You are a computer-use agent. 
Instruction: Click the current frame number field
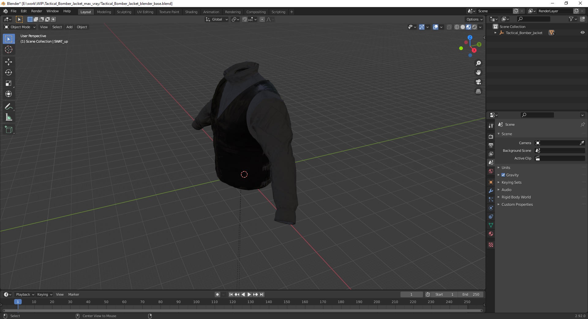411,294
